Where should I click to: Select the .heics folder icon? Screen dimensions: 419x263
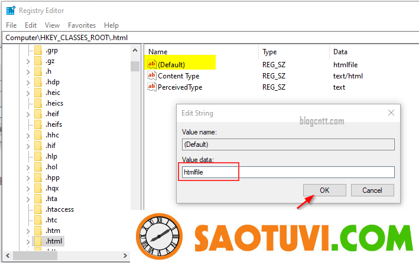38,103
